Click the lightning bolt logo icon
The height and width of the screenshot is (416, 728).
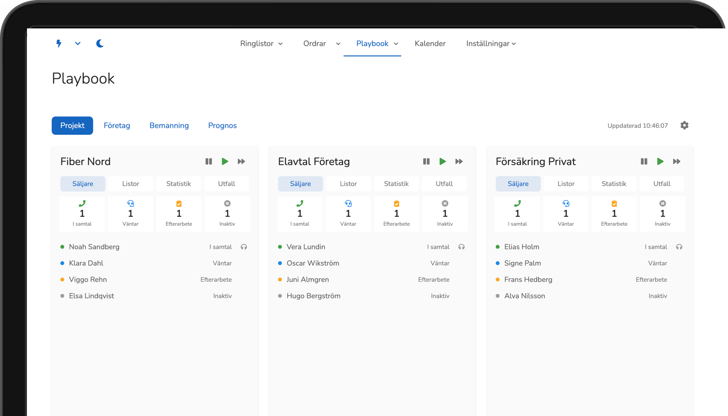click(x=59, y=44)
